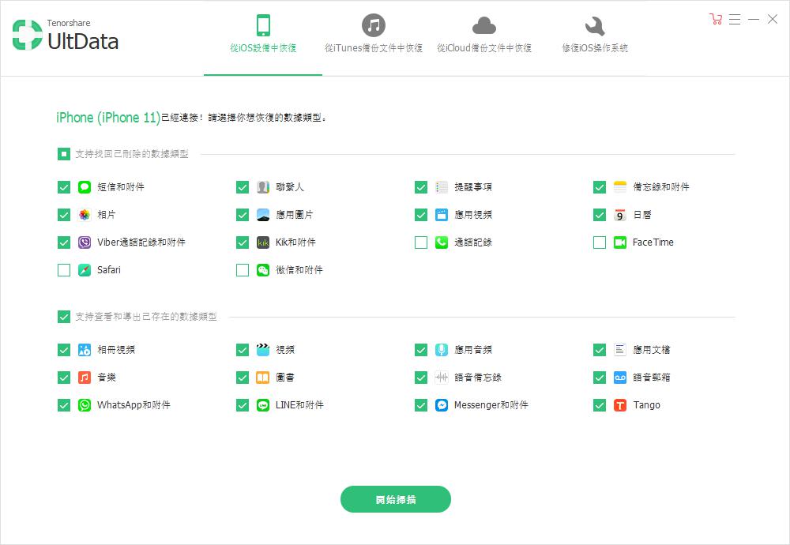Click the 提醒事項 label
The image size is (790, 545).
(x=473, y=187)
